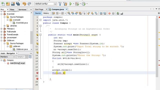Expand the fraExample project node

pos(1,32)
